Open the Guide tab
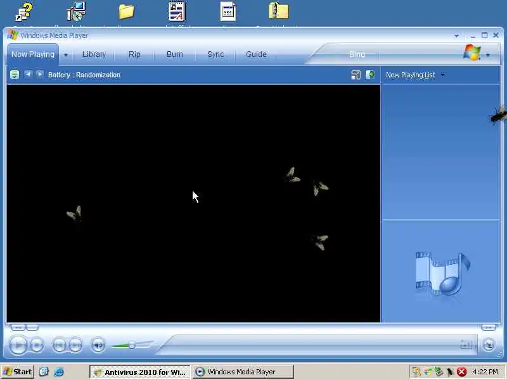 (x=256, y=54)
